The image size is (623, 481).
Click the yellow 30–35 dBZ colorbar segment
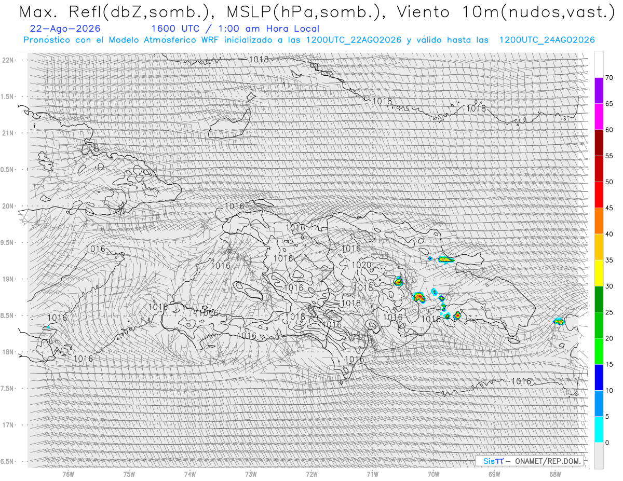coord(599,273)
